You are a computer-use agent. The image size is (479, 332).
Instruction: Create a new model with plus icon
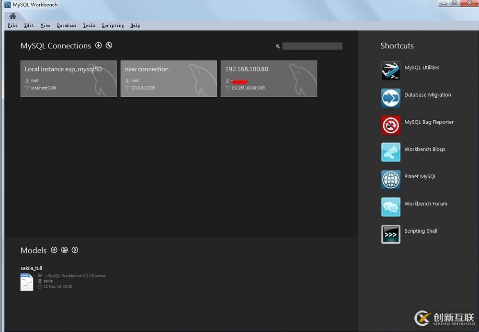[x=54, y=250]
